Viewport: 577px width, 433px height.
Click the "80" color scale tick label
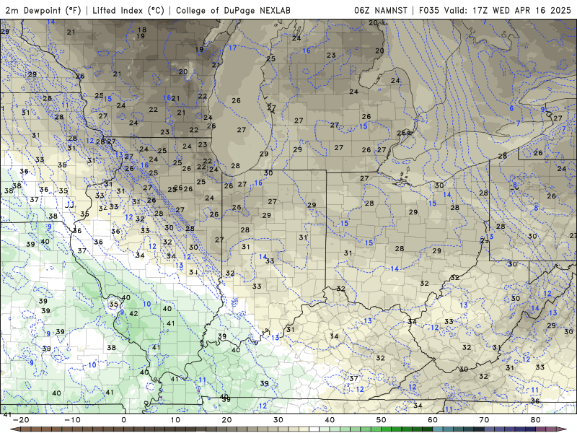[536, 420]
